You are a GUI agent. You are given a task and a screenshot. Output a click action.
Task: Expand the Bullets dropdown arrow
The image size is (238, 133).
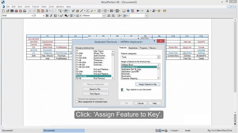(x=108, y=11)
